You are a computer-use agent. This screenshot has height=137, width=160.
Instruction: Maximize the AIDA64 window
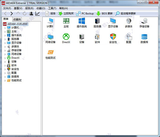pos(146,2)
